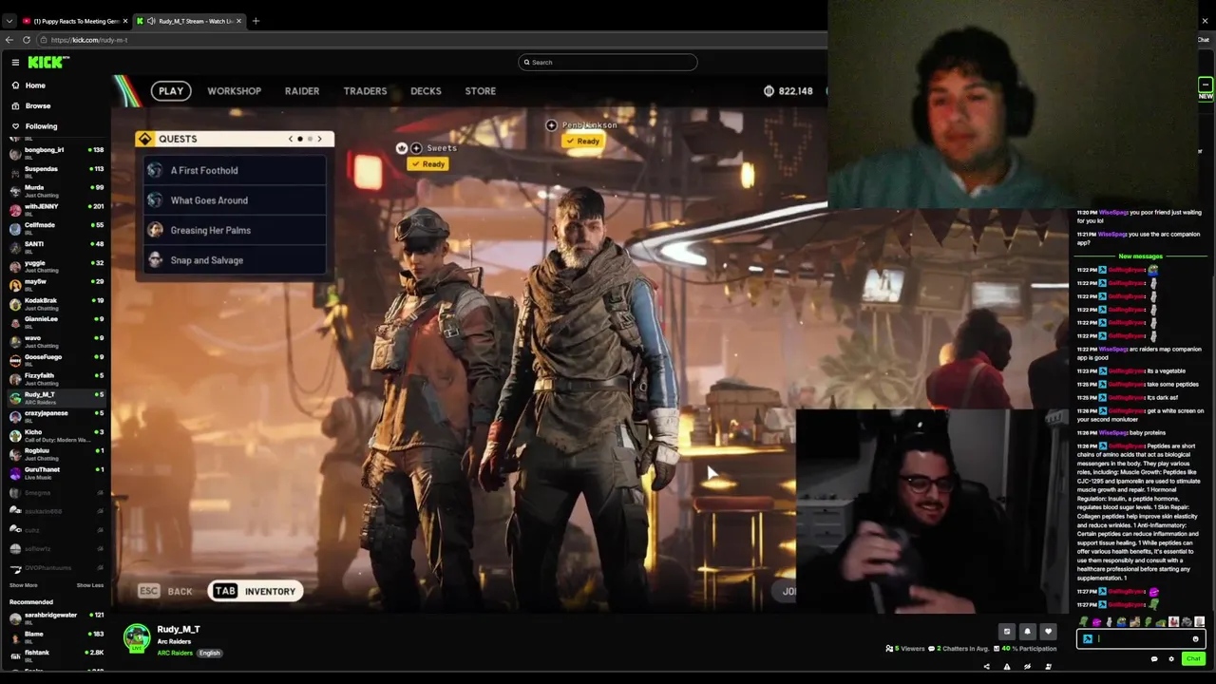The image size is (1216, 684).
Task: Select quest Snap and Salvage
Action: coord(235,260)
